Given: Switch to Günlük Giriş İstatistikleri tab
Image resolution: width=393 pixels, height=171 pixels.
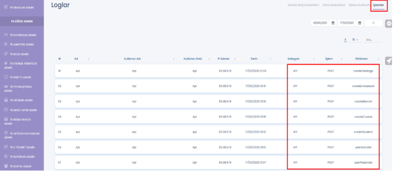Looking at the screenshot, I should 303,5.
